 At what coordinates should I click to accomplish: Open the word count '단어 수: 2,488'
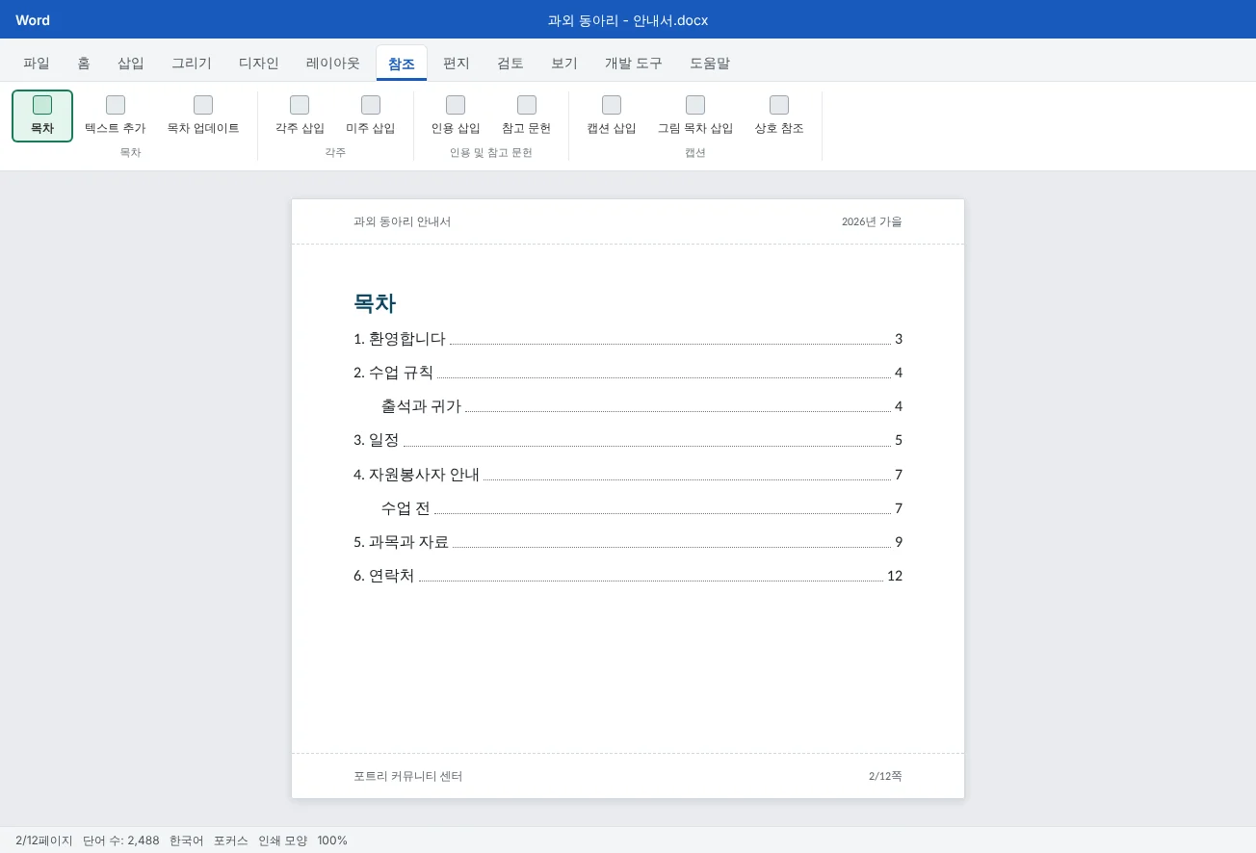click(x=121, y=840)
